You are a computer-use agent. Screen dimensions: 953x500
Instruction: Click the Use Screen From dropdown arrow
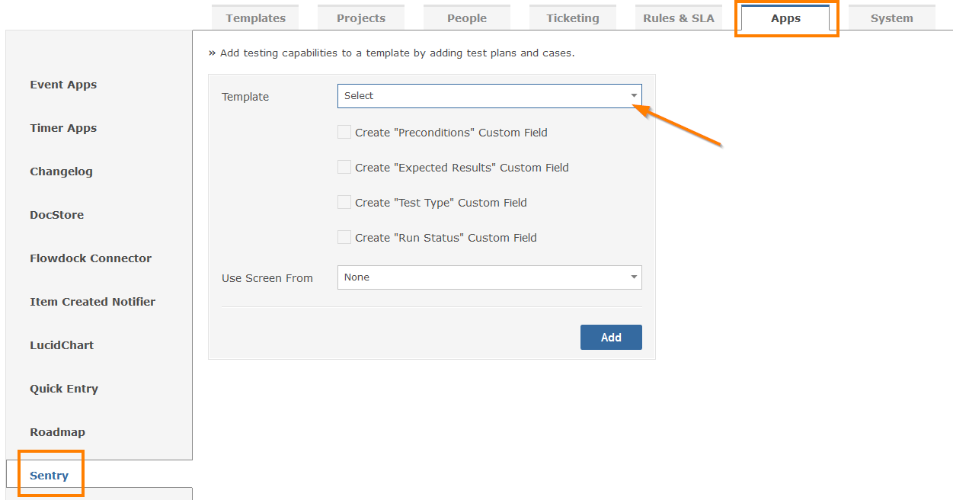tap(634, 277)
